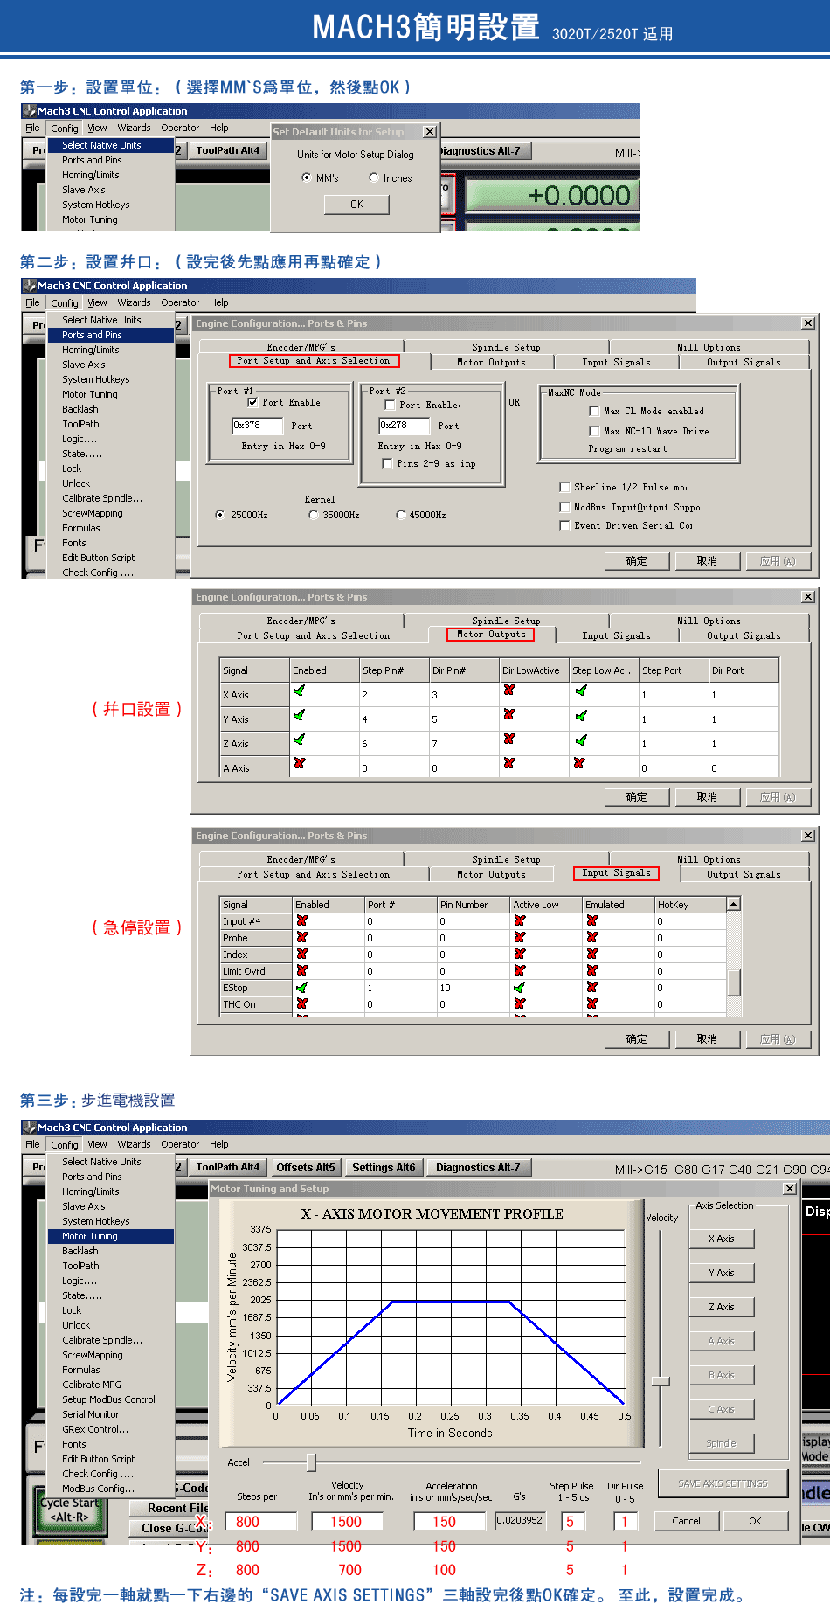Image resolution: width=830 pixels, height=1611 pixels.
Task: Choose Calibrate MPG menu entry
Action: click(x=92, y=1385)
